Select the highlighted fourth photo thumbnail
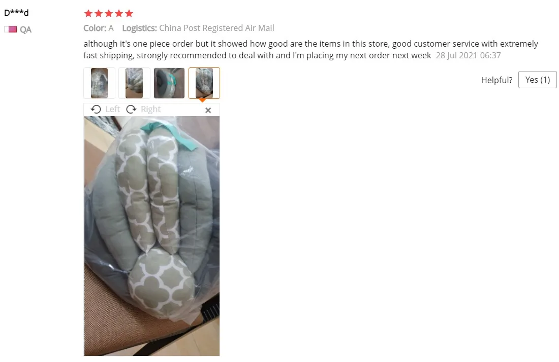The image size is (559, 362). 204,83
